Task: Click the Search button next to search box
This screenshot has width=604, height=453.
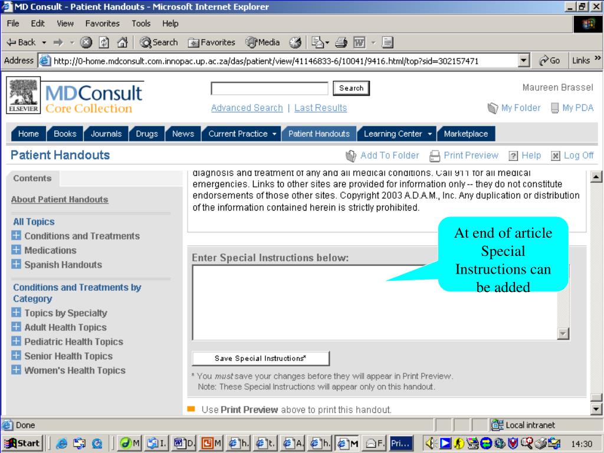Action: 351,88
